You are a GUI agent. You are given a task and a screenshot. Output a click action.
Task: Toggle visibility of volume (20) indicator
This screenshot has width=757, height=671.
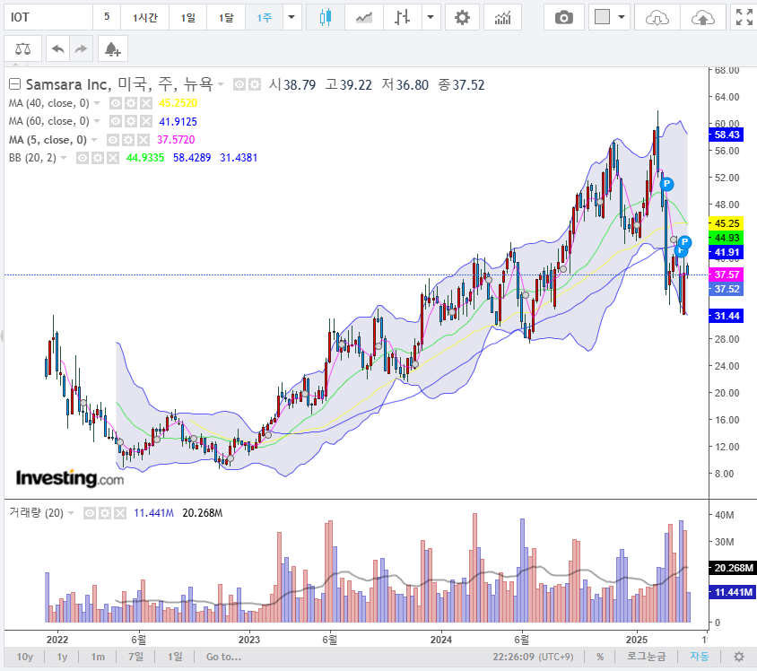[x=90, y=513]
